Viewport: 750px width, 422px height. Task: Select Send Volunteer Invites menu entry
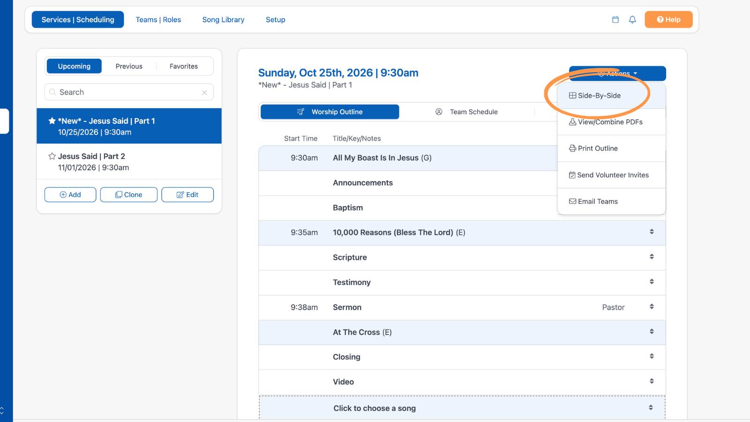611,175
